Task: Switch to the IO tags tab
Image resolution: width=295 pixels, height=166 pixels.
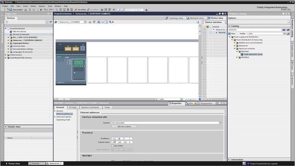Action: tap(73, 107)
